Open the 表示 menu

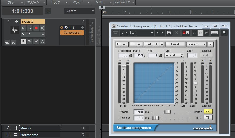coord(13,2)
